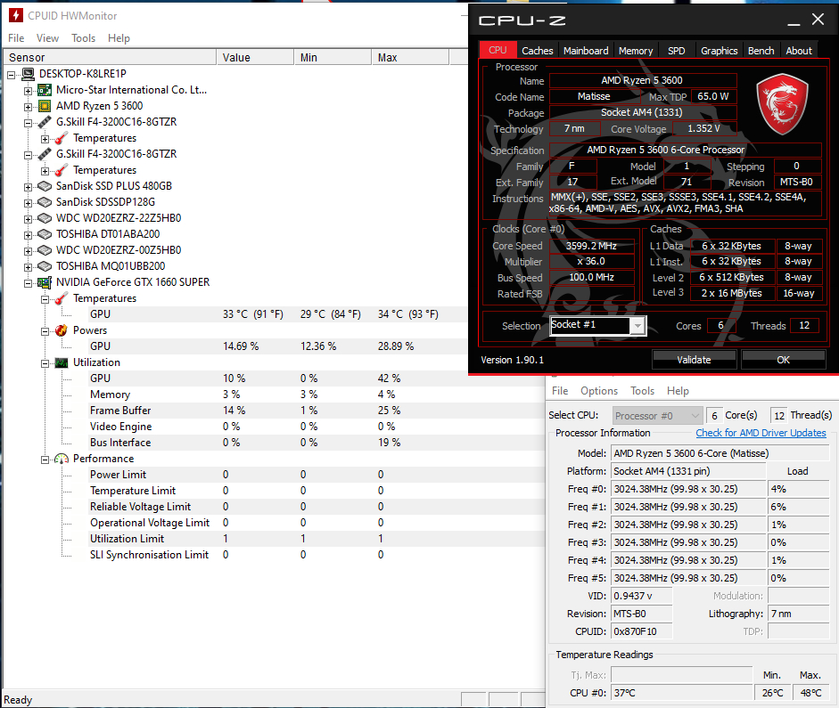Switch to the Graphics tab in CPU-Z
This screenshot has height=708, width=839.
coord(720,50)
